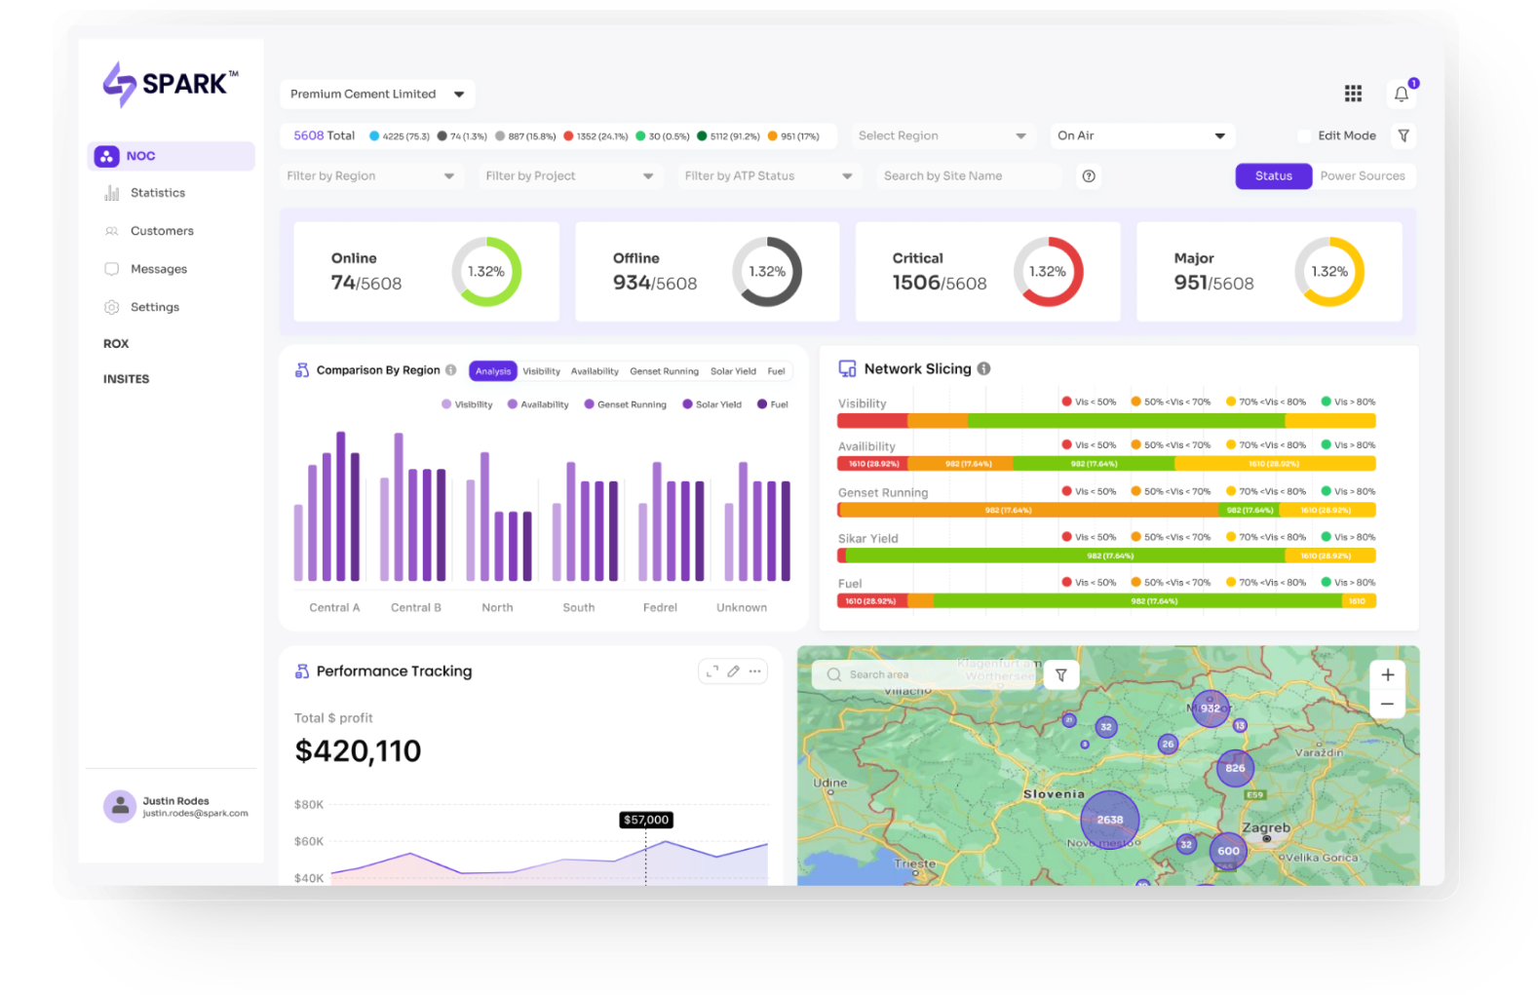Click the 2638 map cluster marker
Image resolution: width=1538 pixels, height=996 pixels.
pos(1109,820)
